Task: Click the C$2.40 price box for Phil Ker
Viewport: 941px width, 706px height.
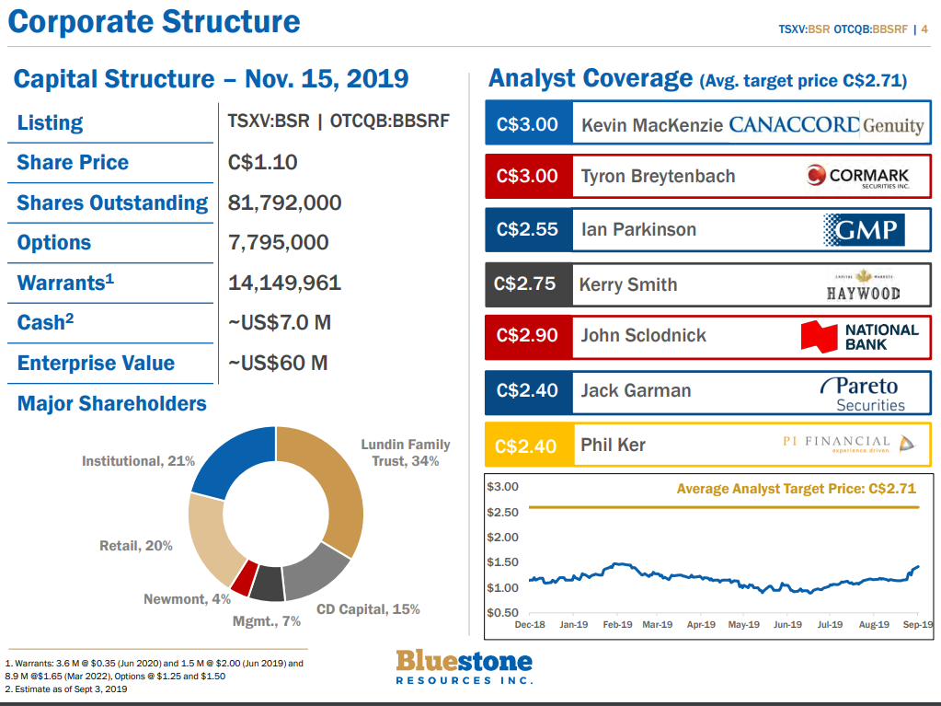Action: coord(528,446)
